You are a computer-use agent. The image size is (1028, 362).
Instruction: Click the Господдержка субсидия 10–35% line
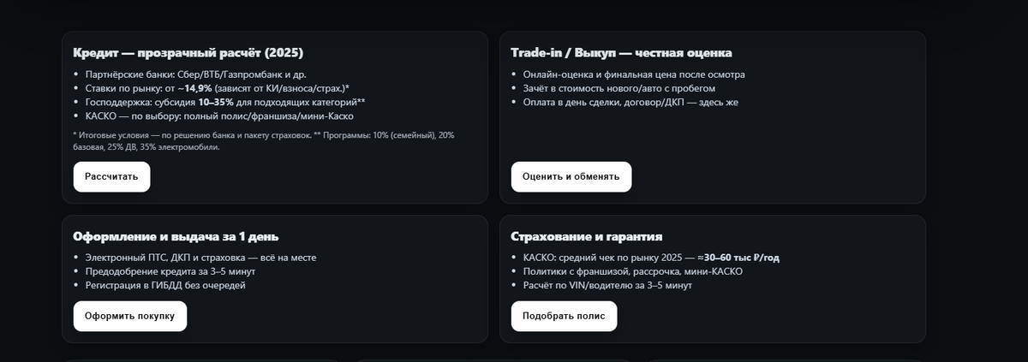(x=224, y=102)
